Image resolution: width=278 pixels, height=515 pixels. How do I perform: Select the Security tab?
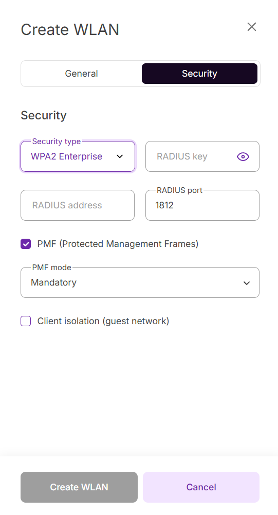click(x=199, y=74)
